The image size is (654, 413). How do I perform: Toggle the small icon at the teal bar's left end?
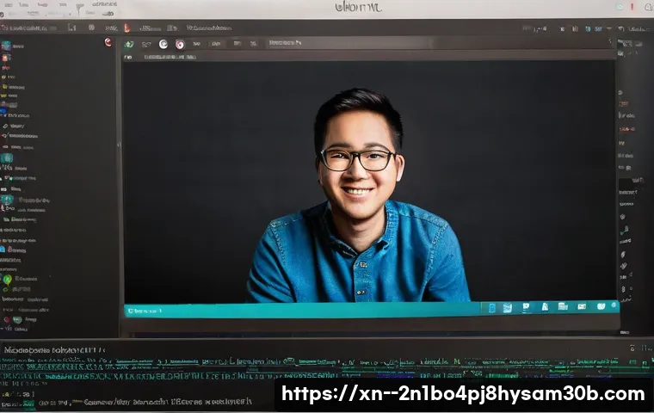click(131, 310)
